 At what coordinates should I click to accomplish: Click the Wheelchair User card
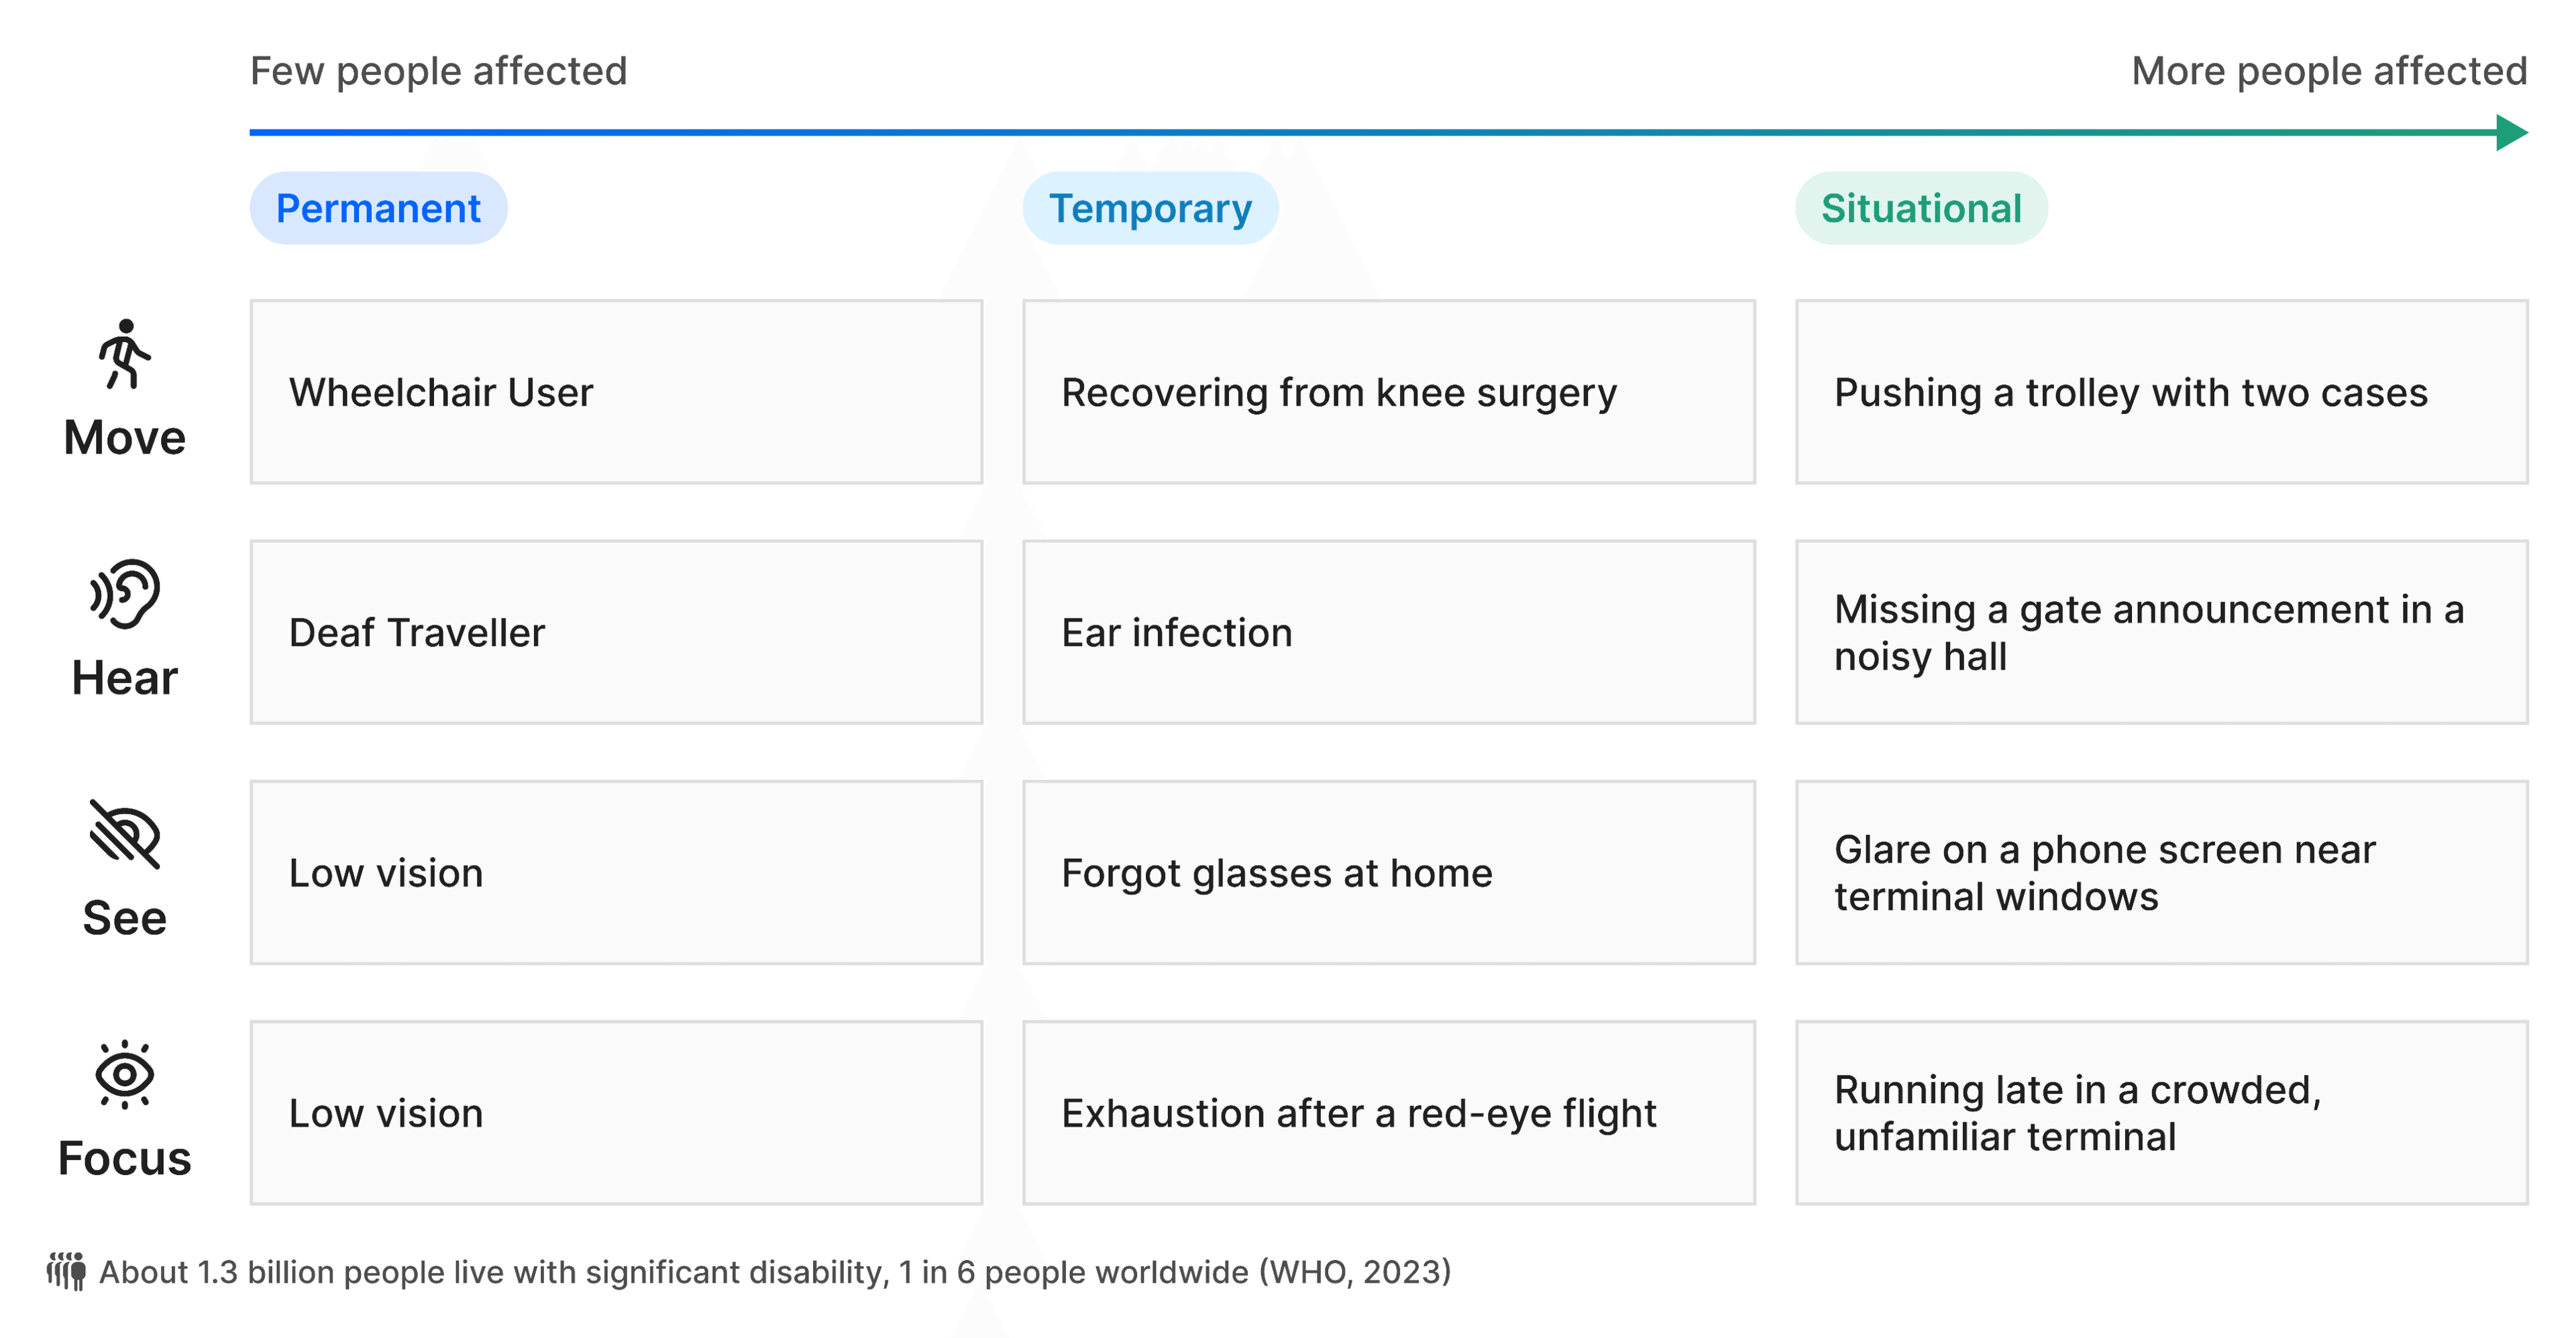click(x=616, y=392)
